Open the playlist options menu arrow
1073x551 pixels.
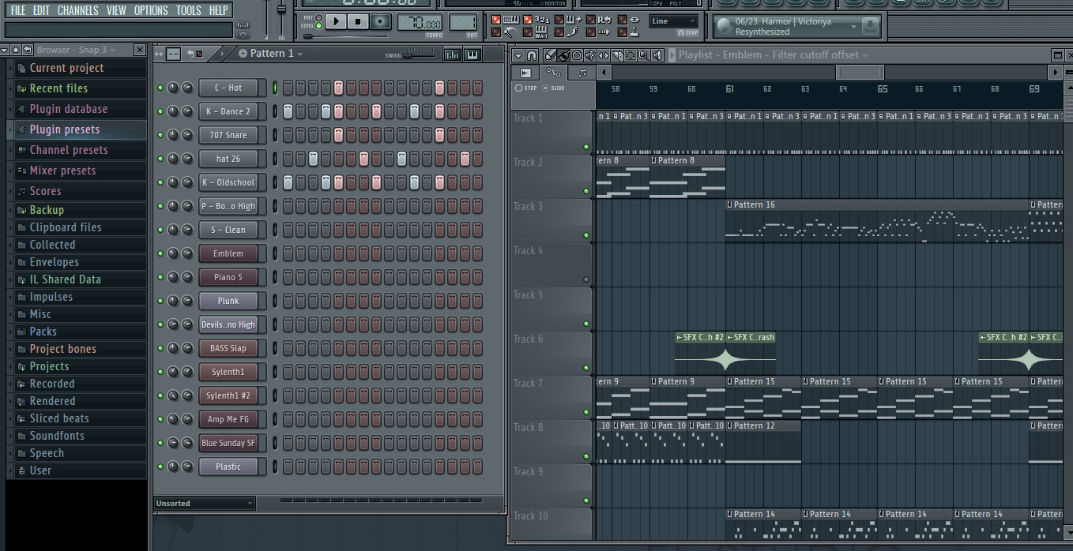518,55
